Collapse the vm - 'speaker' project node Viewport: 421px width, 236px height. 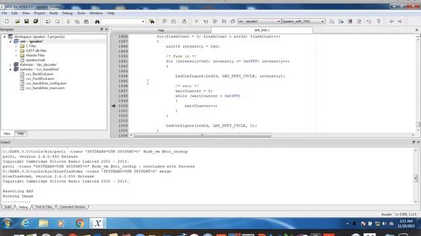point(11,41)
